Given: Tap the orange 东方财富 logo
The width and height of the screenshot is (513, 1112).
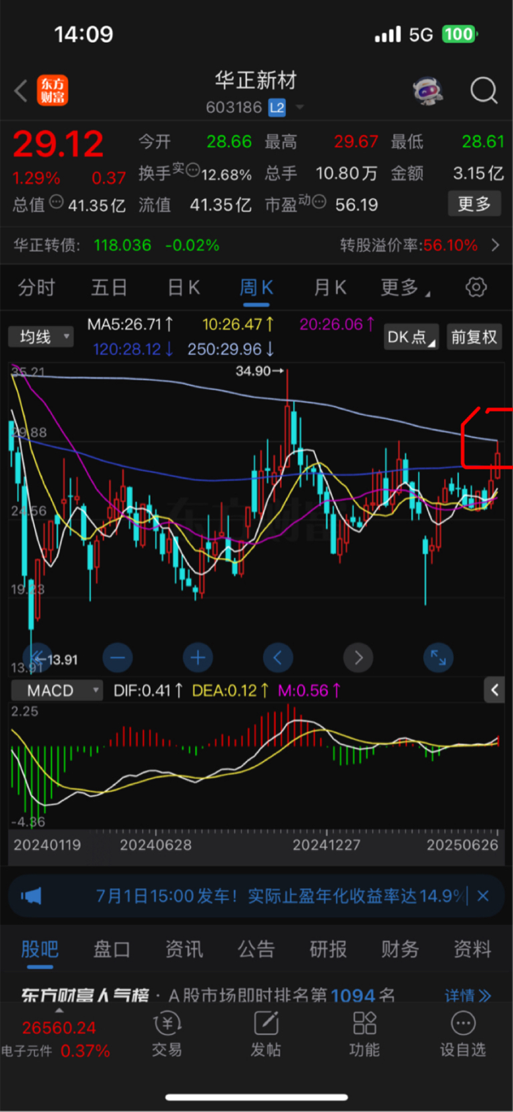Looking at the screenshot, I should click(x=52, y=91).
